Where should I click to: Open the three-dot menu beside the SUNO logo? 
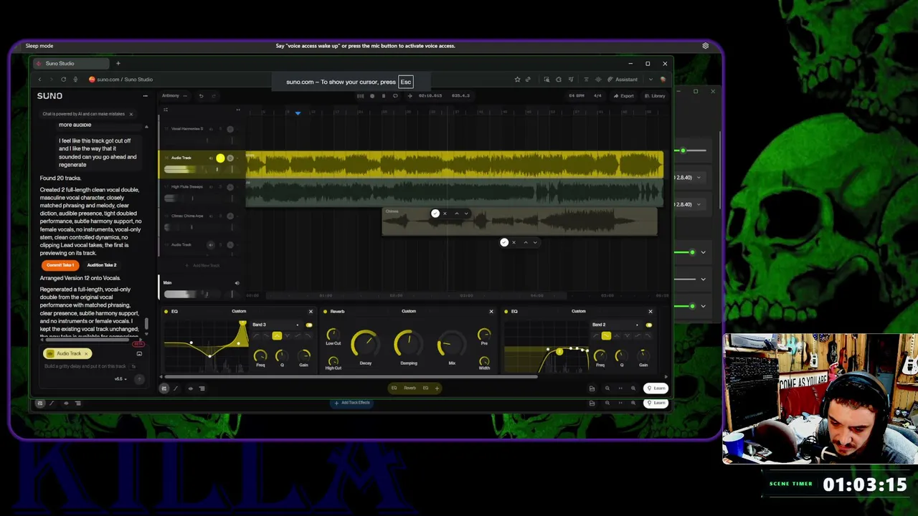click(x=145, y=96)
